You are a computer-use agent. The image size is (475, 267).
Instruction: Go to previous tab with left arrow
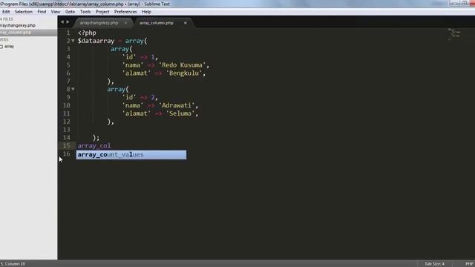pos(62,22)
